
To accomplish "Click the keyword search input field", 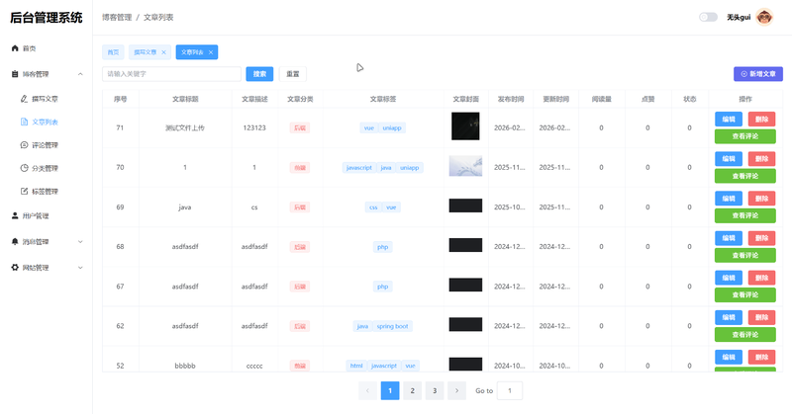I will [x=171, y=74].
